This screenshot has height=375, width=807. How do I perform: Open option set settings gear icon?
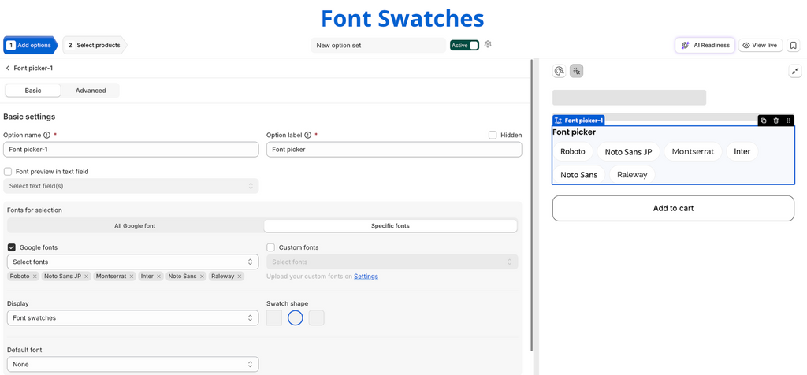(488, 44)
